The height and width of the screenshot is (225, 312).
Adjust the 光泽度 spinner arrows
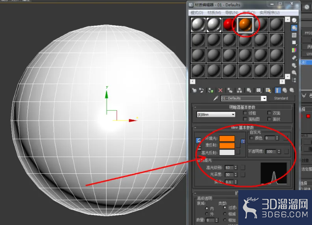click(236, 174)
